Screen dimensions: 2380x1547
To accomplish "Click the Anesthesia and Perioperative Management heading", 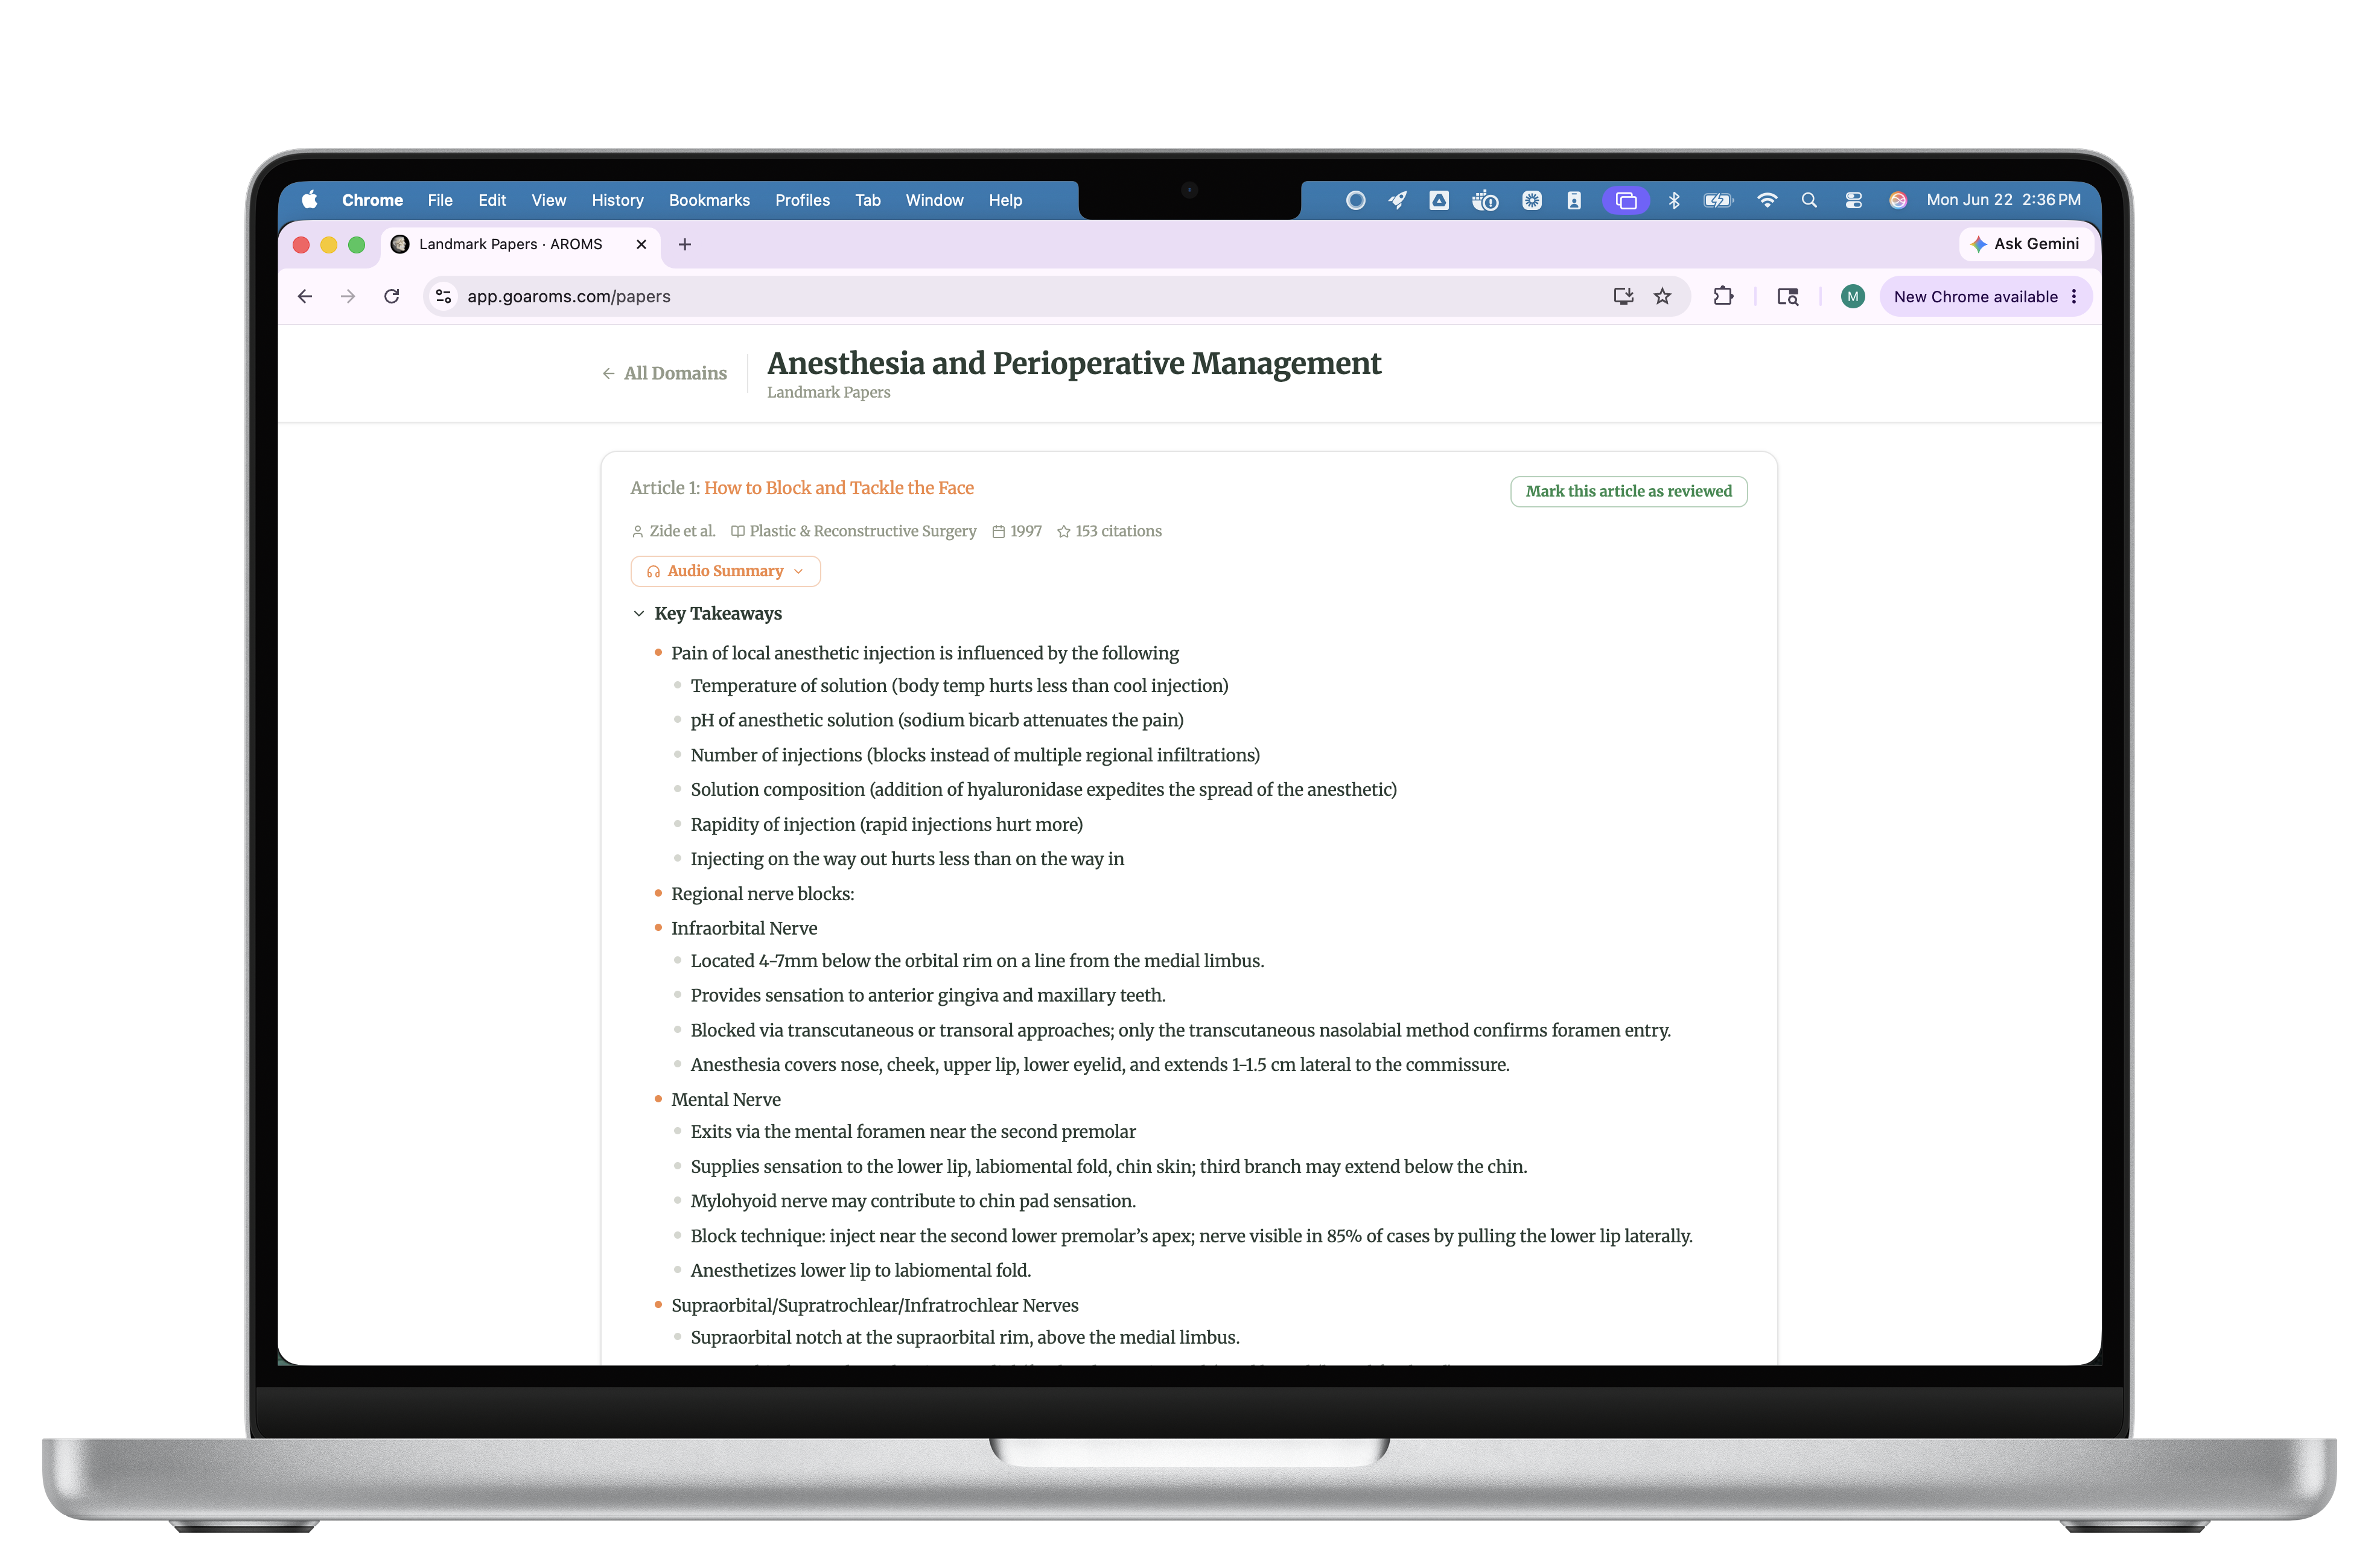I will [1074, 363].
